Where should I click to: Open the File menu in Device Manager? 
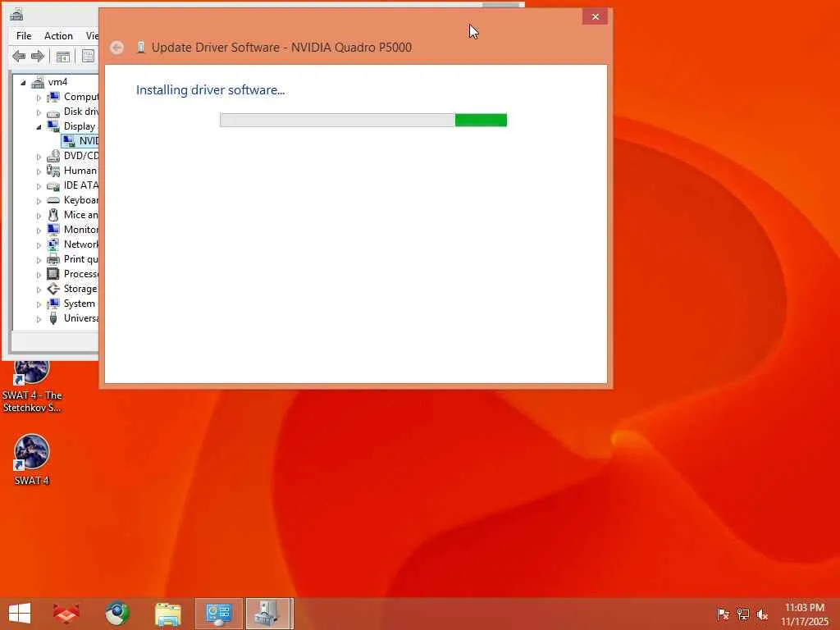pyautogui.click(x=24, y=36)
